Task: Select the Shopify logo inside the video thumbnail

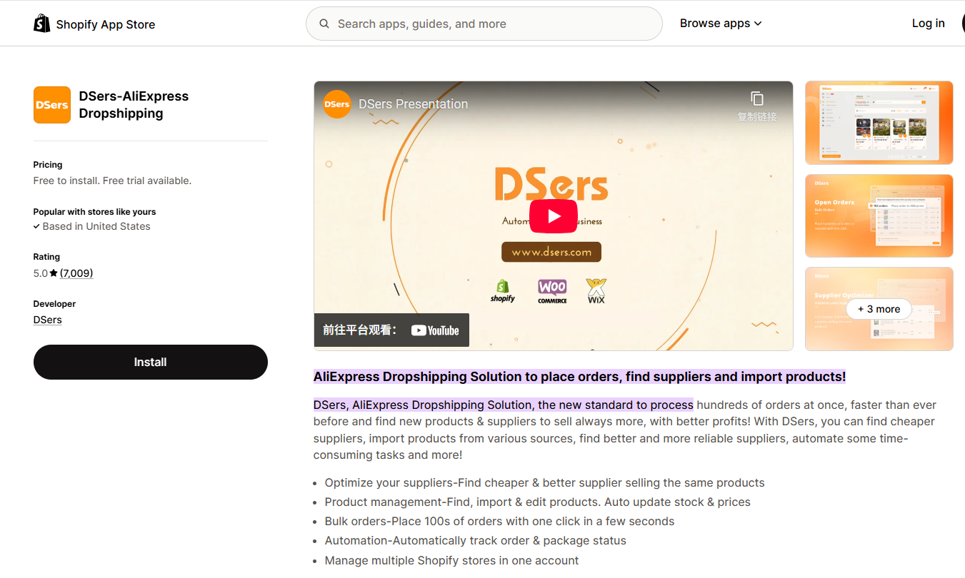Action: tap(503, 290)
